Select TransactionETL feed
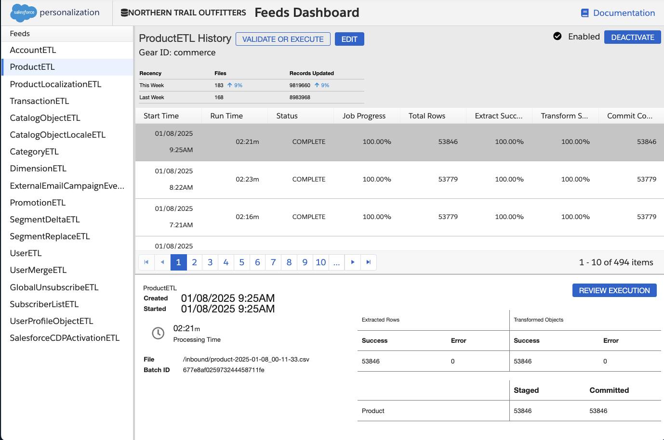 (x=67, y=101)
